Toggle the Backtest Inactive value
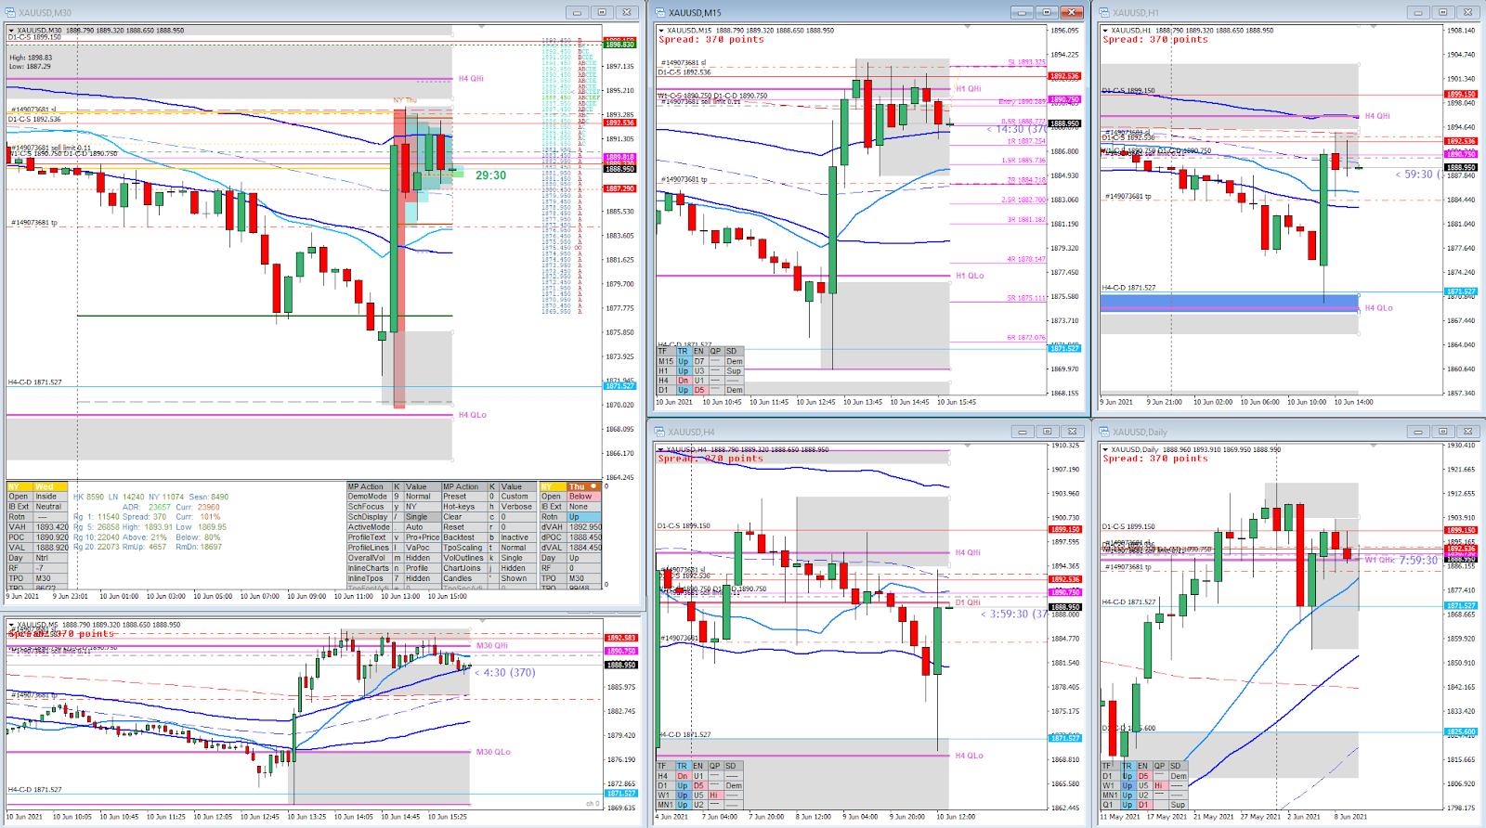 pyautogui.click(x=516, y=537)
